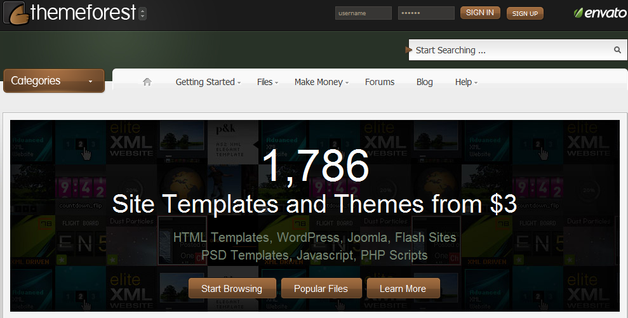Click the Sign Up button

tap(525, 13)
